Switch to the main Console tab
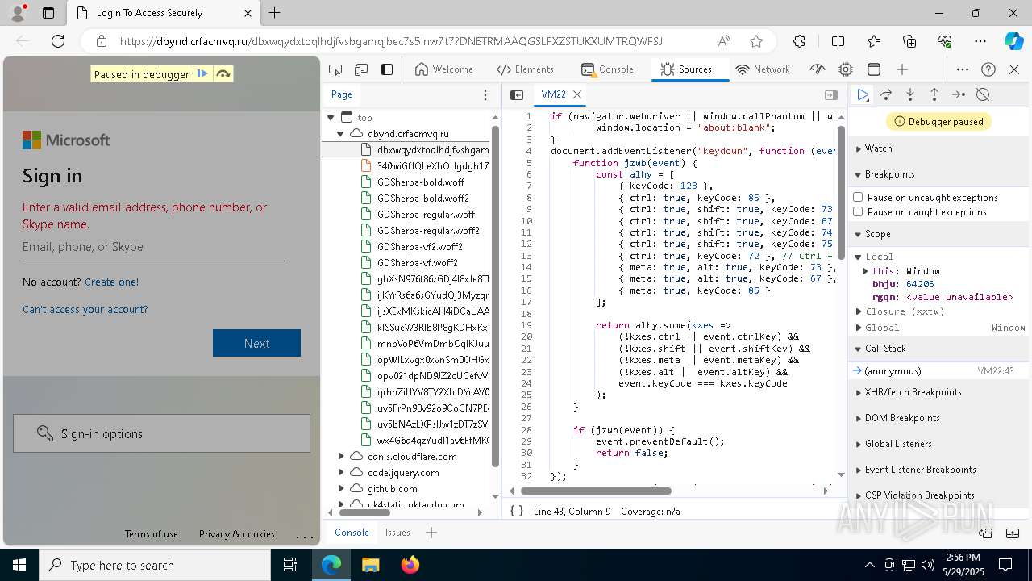This screenshot has width=1032, height=581. coord(608,69)
